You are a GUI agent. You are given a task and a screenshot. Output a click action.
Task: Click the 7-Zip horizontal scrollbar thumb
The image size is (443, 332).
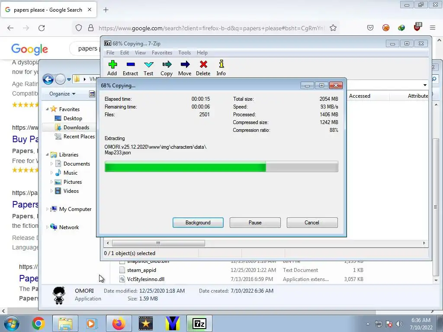pos(158,243)
